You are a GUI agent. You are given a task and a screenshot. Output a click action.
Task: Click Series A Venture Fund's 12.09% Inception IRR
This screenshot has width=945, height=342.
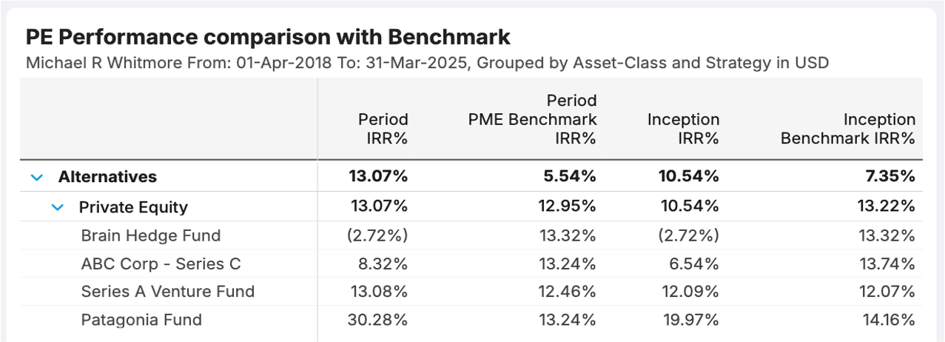[693, 292]
